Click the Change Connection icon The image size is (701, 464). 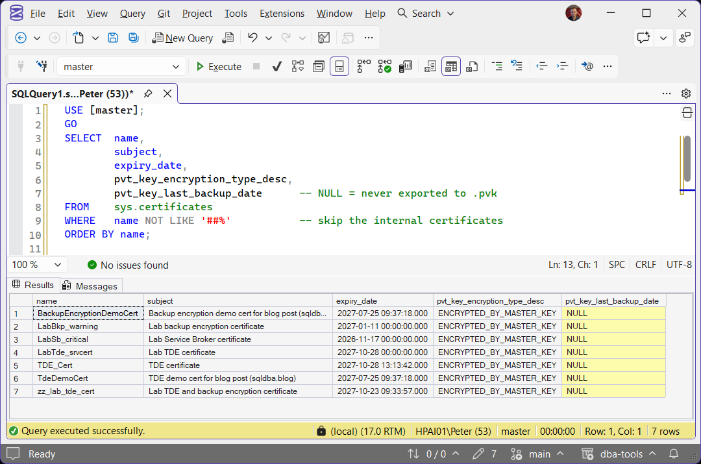pyautogui.click(x=42, y=67)
